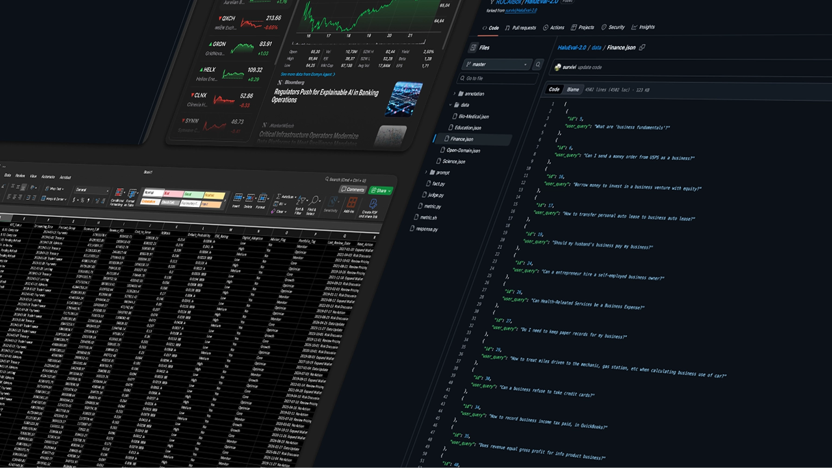The width and height of the screenshot is (832, 468).
Task: Open the Acrobat tab in Excel
Action: point(65,177)
